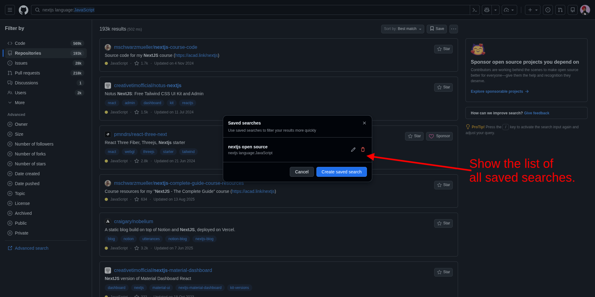This screenshot has height=297, width=595.
Task: Open the craigary/nobelium repository
Action: click(134, 222)
